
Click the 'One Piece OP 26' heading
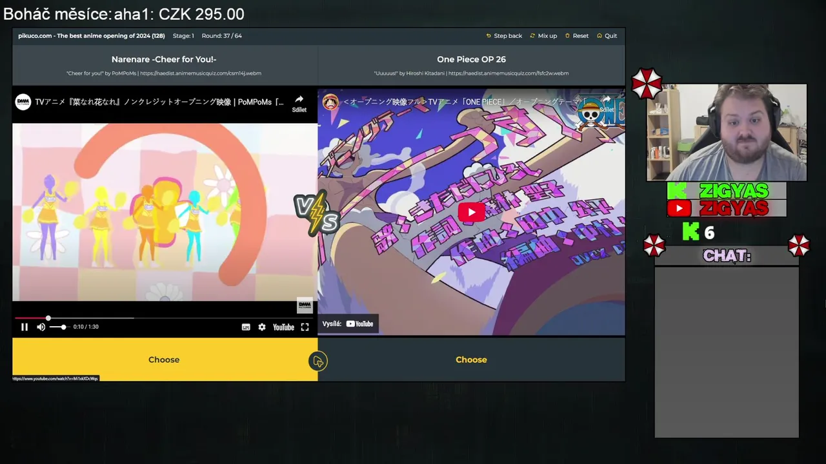click(x=471, y=59)
